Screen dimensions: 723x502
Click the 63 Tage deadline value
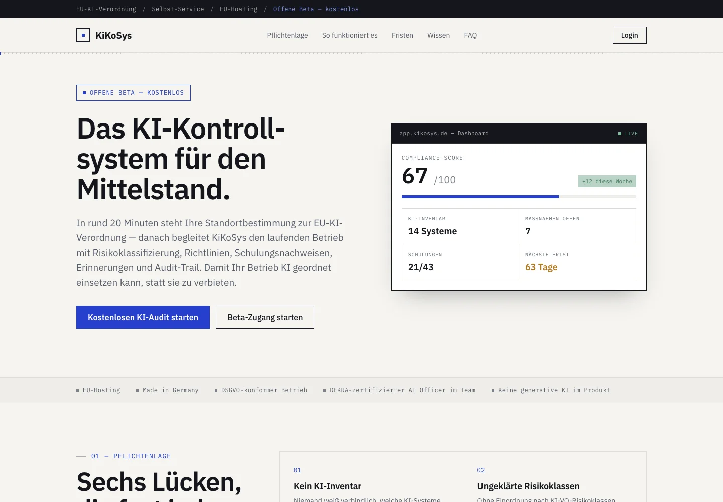pyautogui.click(x=541, y=267)
